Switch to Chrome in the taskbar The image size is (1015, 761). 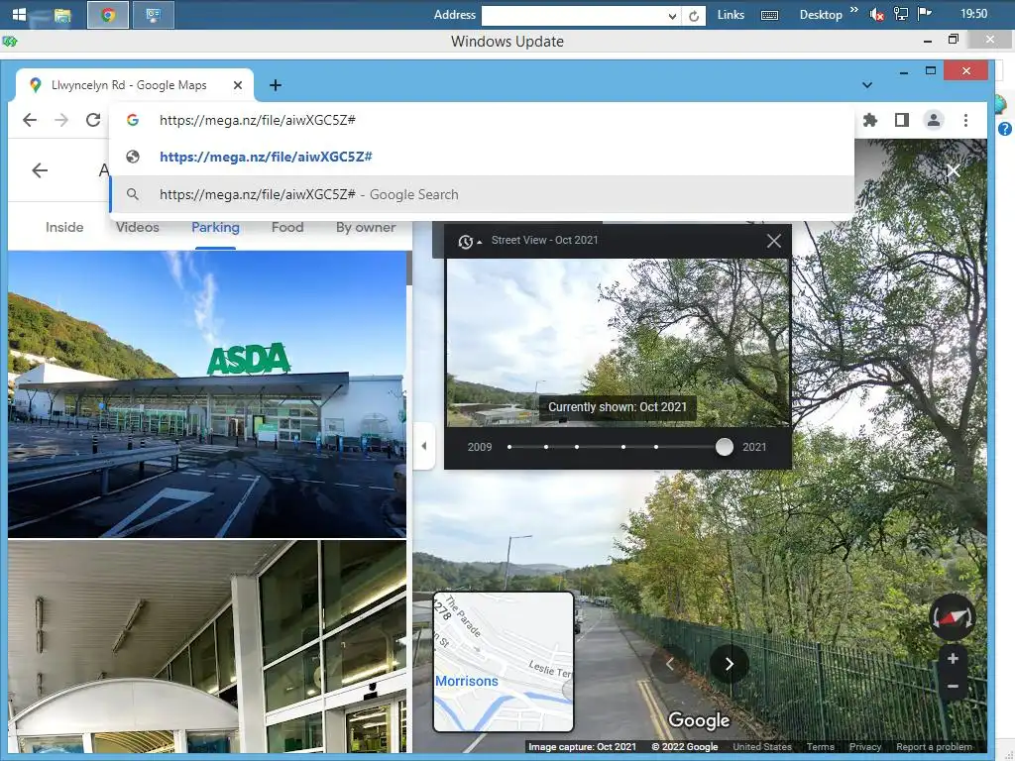108,14
